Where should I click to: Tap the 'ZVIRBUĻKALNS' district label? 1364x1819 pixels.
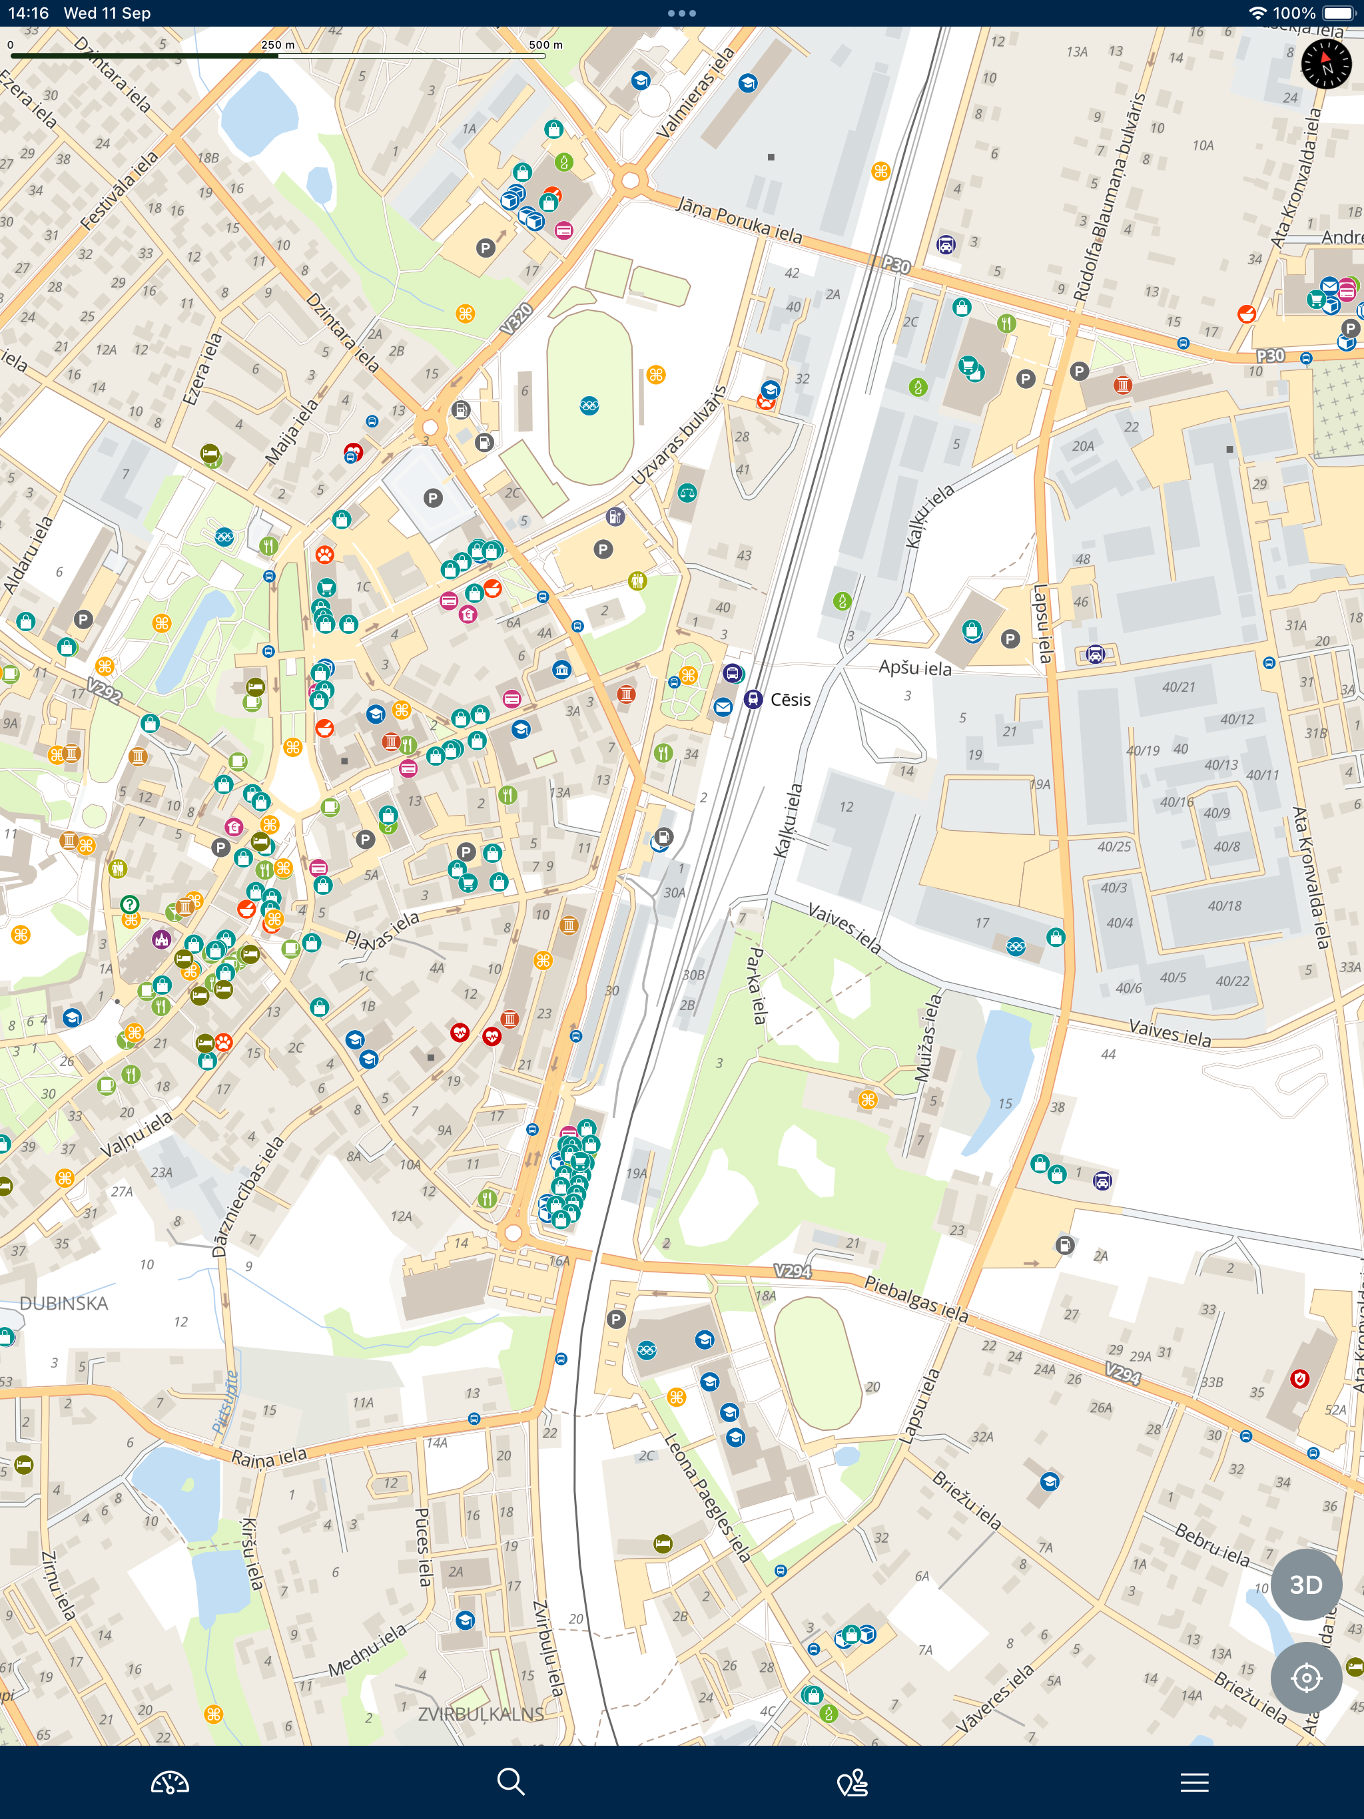coord(482,1714)
